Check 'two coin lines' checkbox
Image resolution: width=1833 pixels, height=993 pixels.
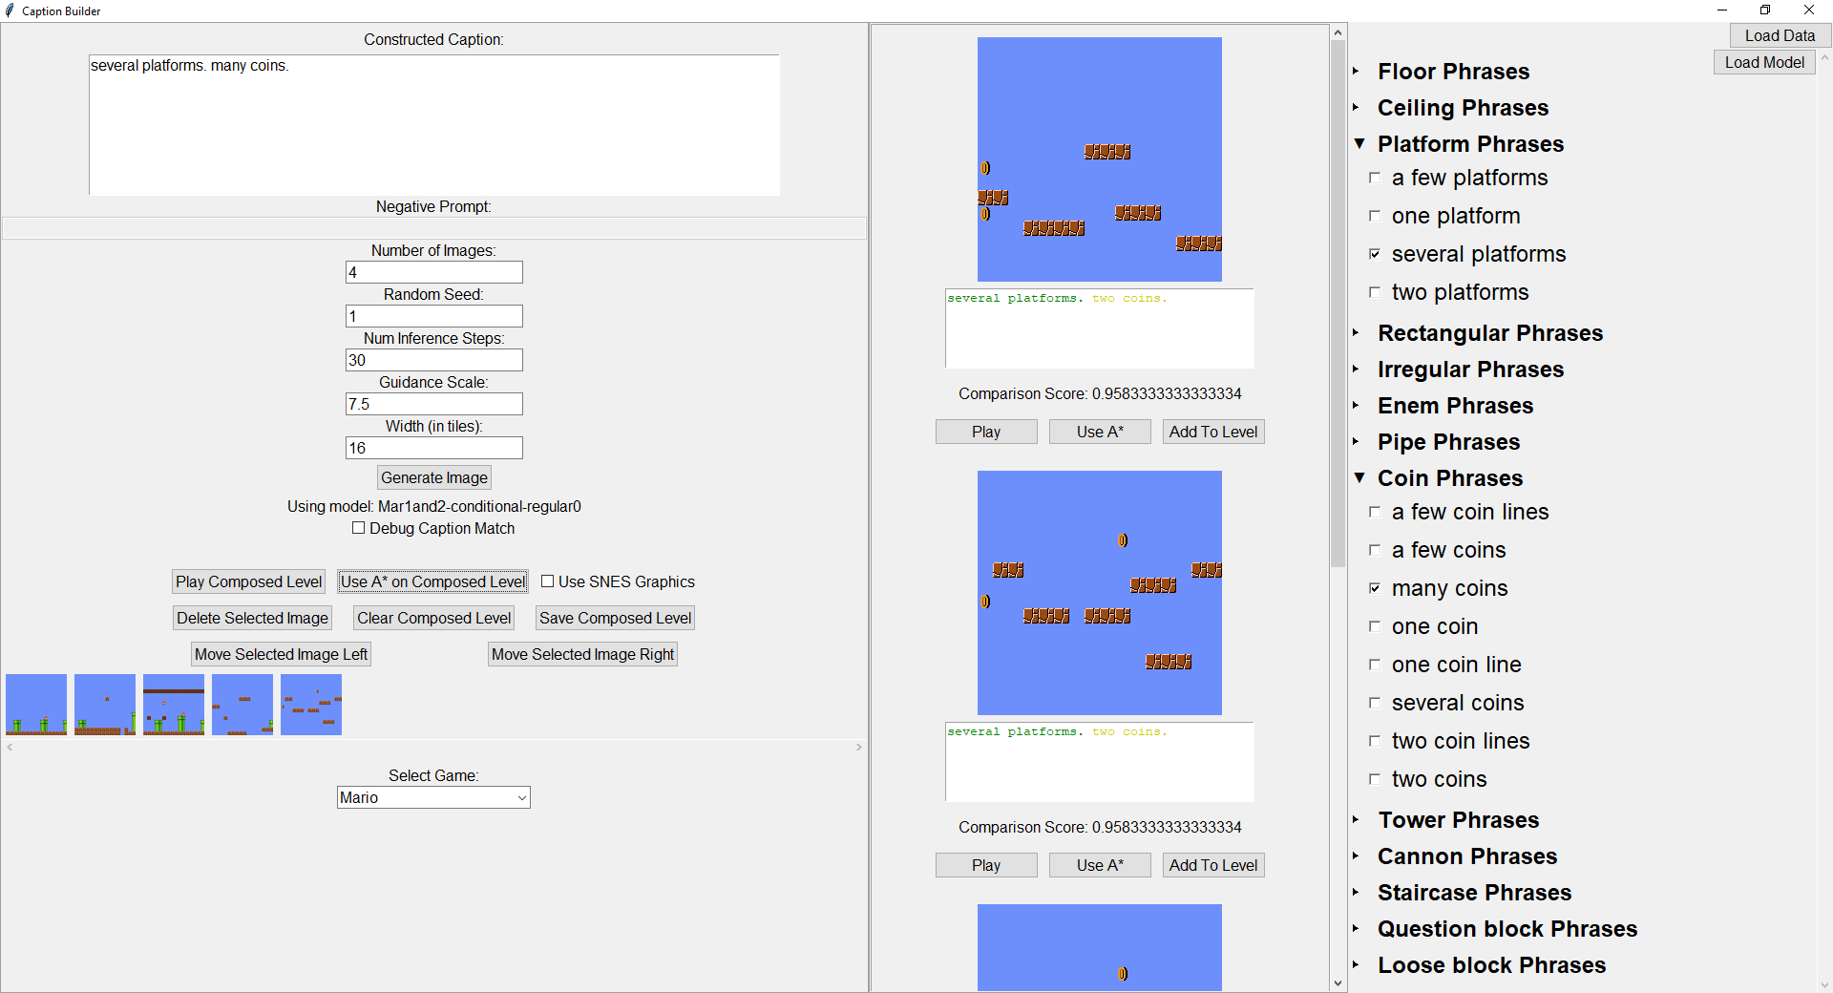1375,741
